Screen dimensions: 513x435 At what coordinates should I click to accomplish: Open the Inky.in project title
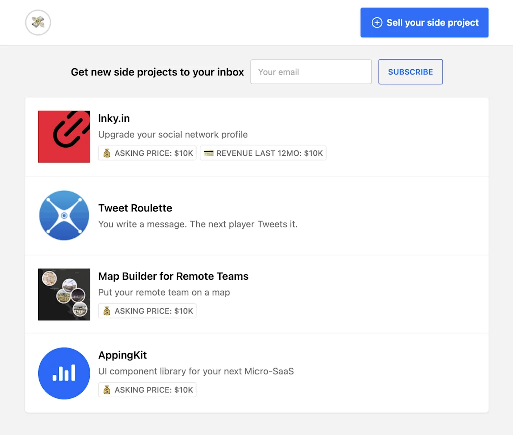[114, 119]
